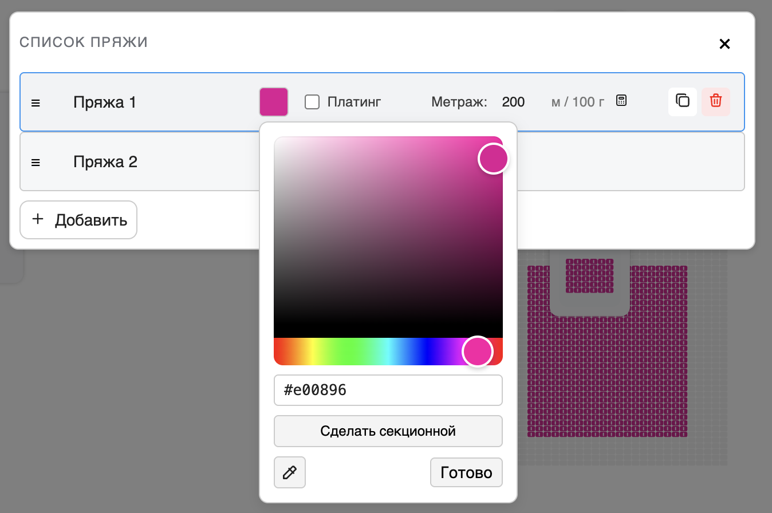Click the м / 100 г unit text

click(x=578, y=102)
